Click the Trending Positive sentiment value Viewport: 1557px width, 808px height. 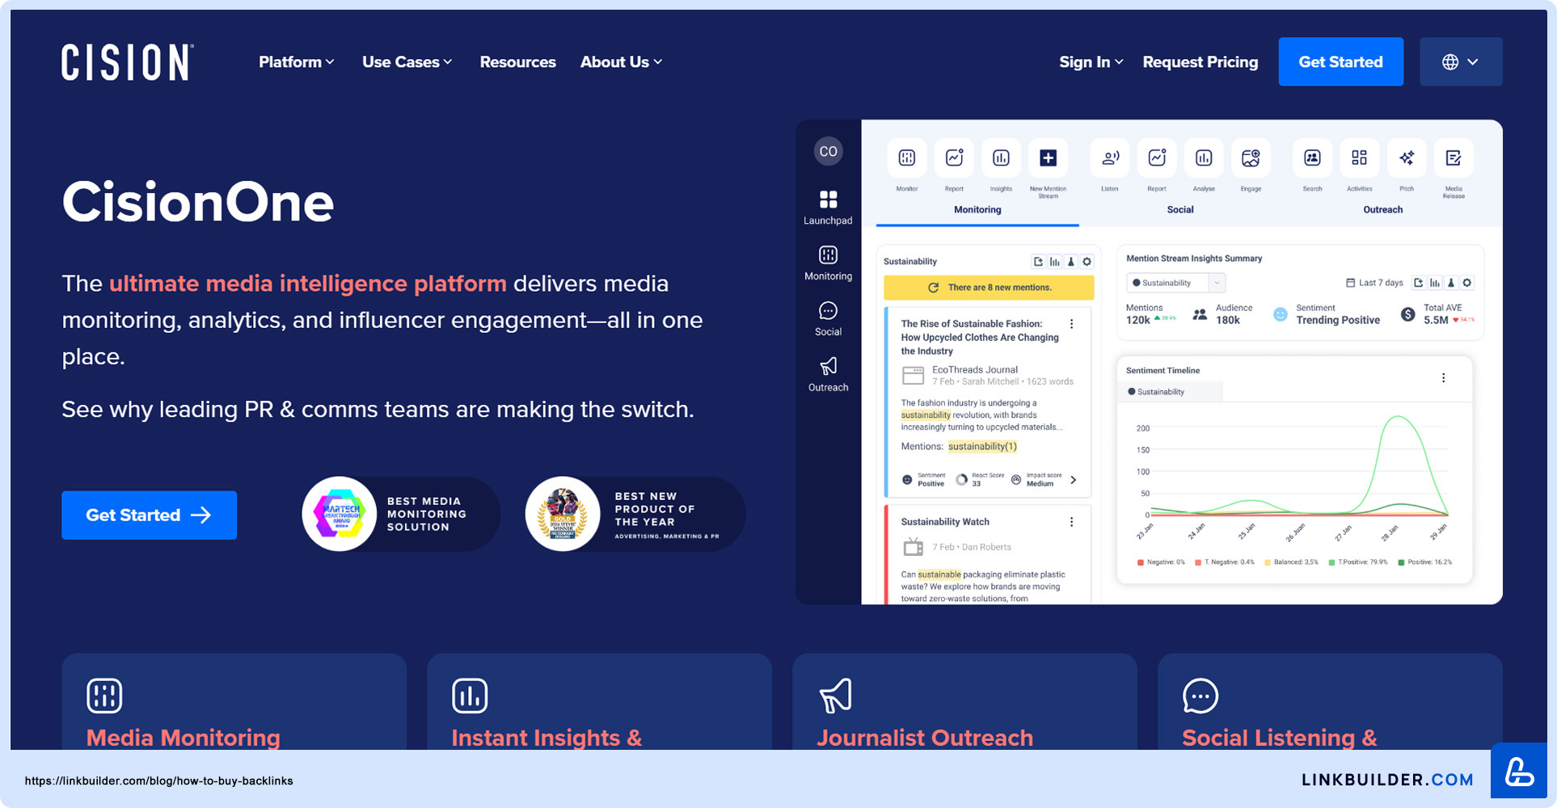pos(1338,321)
